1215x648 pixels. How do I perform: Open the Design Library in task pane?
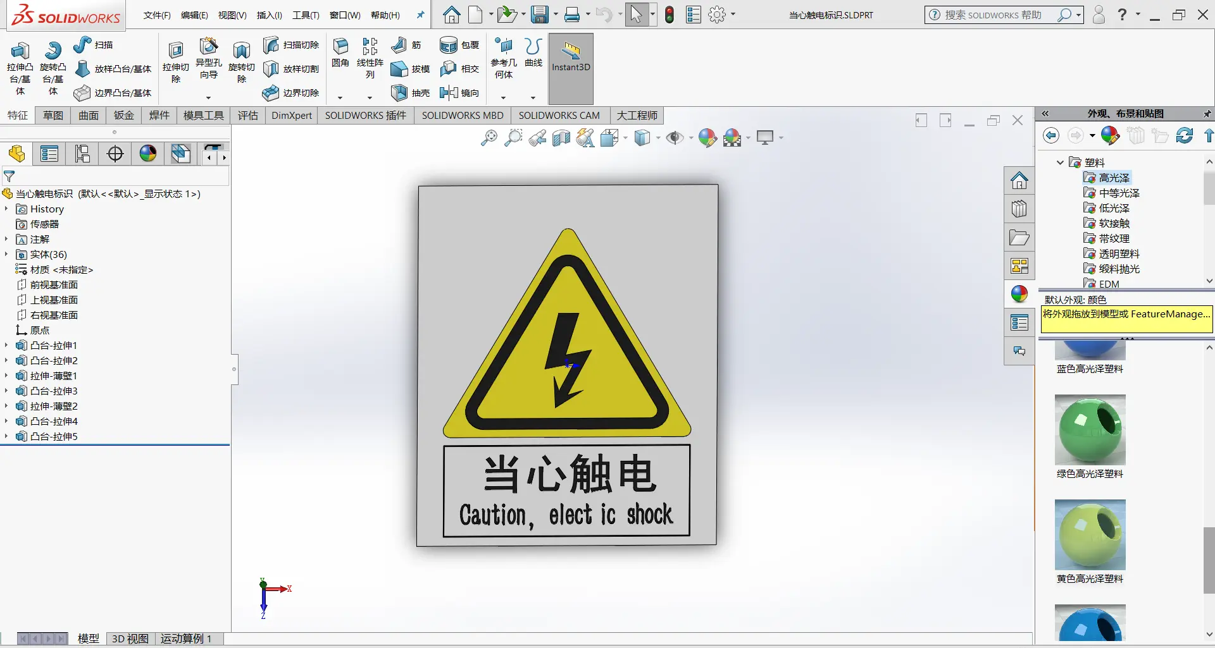(1019, 209)
